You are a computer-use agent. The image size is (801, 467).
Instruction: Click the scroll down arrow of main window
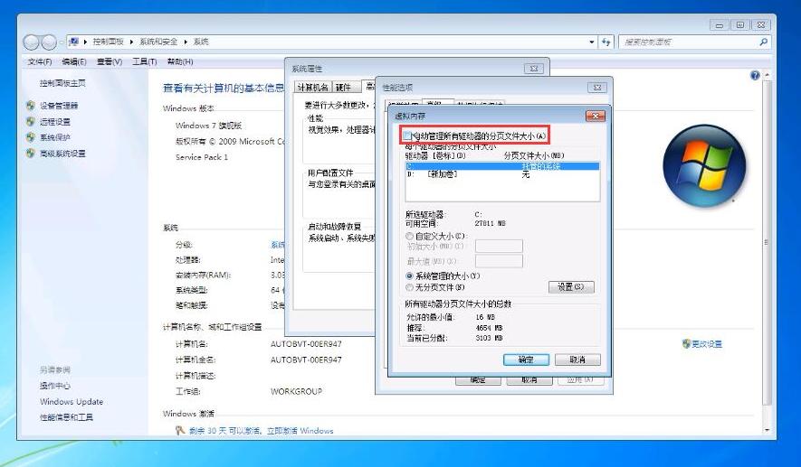767,430
